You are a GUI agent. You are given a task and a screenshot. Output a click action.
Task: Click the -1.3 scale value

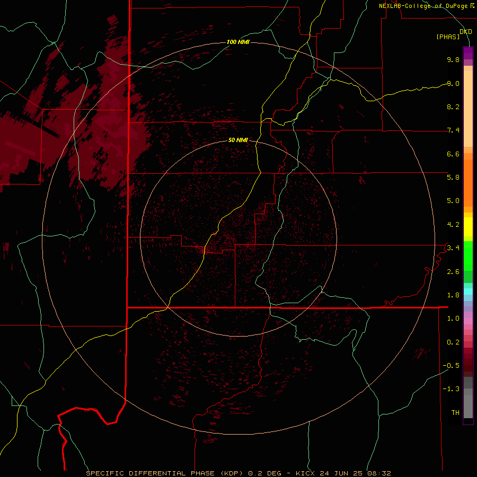[451, 389]
